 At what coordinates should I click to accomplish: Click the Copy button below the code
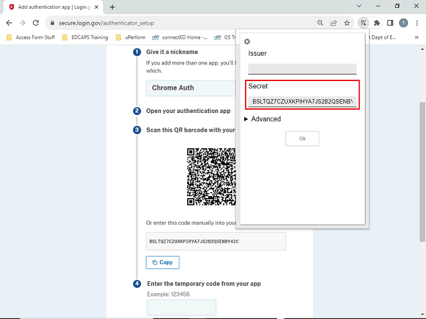coord(162,263)
